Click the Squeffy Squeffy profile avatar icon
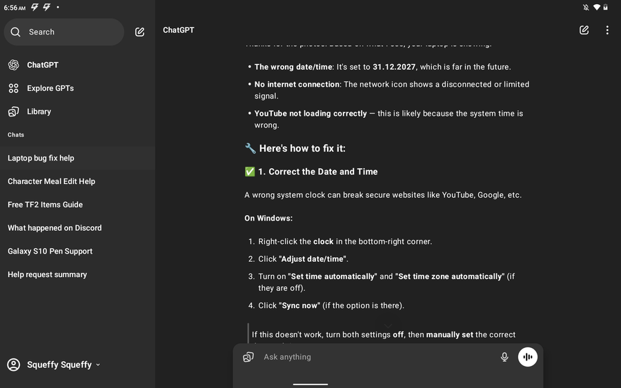This screenshot has height=388, width=621. (x=14, y=365)
